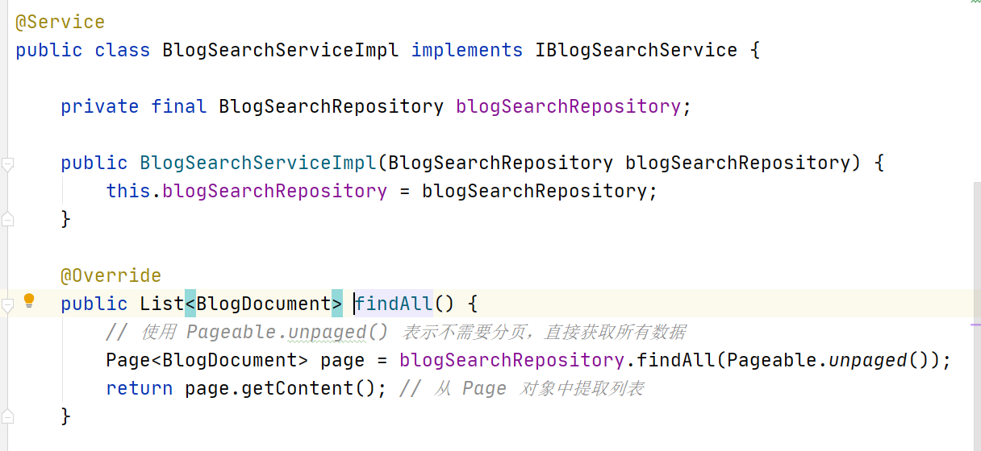Click BlogSearchRepository parameter type in constructor

[x=501, y=163]
